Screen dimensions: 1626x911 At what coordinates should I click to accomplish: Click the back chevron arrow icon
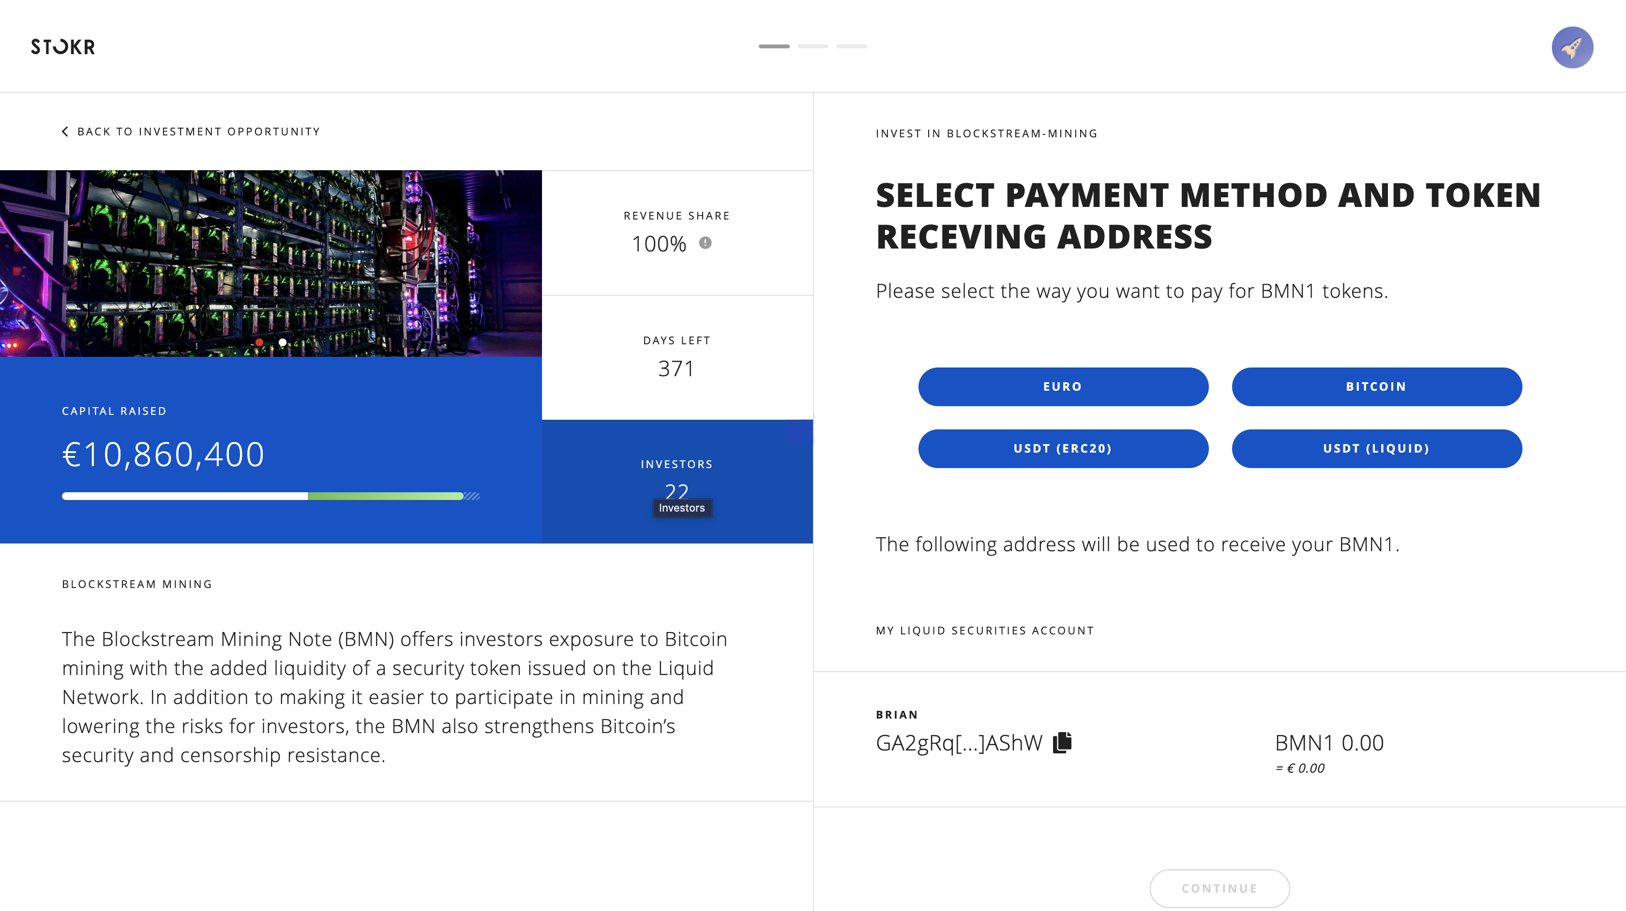coord(65,131)
